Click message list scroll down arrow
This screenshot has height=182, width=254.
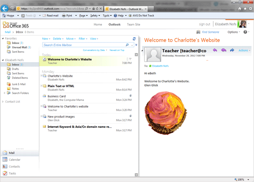click(x=136, y=175)
